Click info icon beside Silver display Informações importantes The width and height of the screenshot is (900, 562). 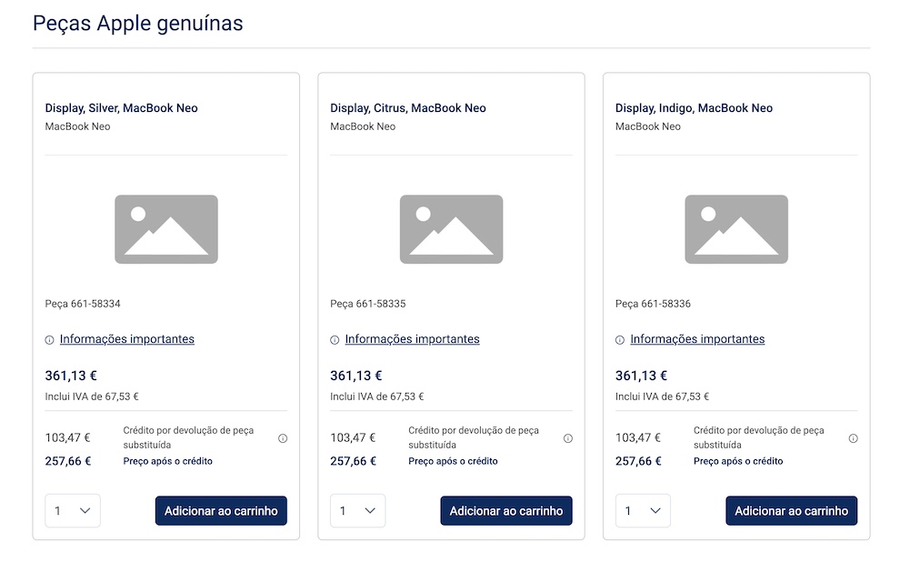49,340
